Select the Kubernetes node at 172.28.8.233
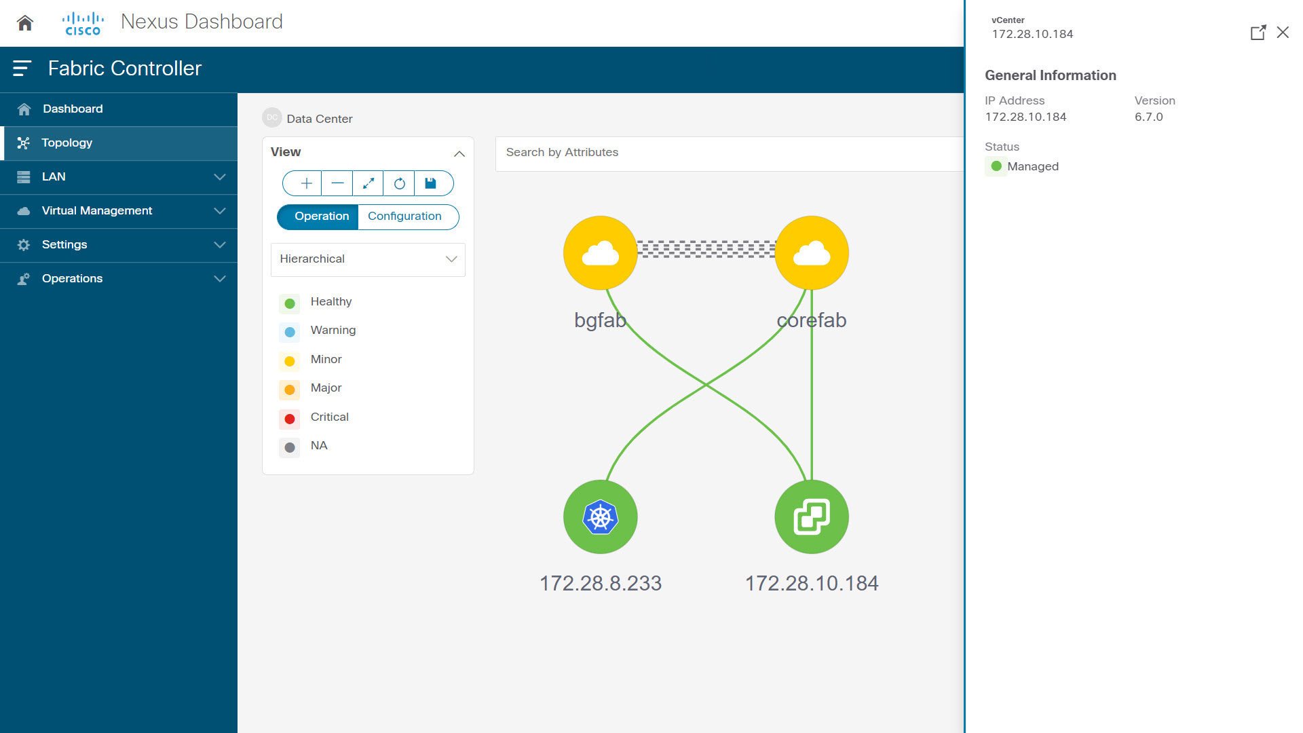This screenshot has width=1303, height=733. [600, 517]
